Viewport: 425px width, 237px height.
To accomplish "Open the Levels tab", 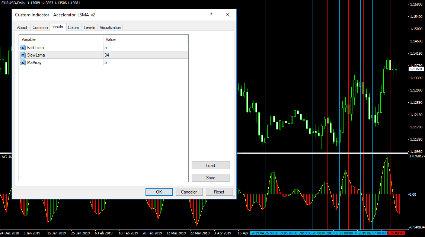I will click(x=89, y=28).
